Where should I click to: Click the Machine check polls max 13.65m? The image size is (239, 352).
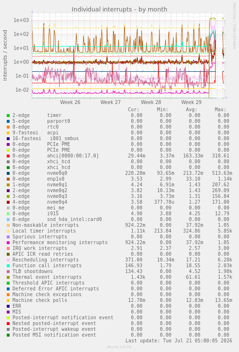[224, 300]
